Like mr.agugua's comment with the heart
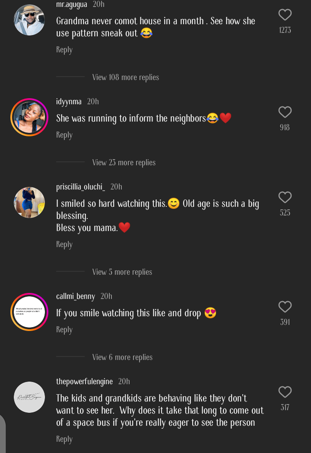This screenshot has height=453, width=311. pyautogui.click(x=285, y=15)
